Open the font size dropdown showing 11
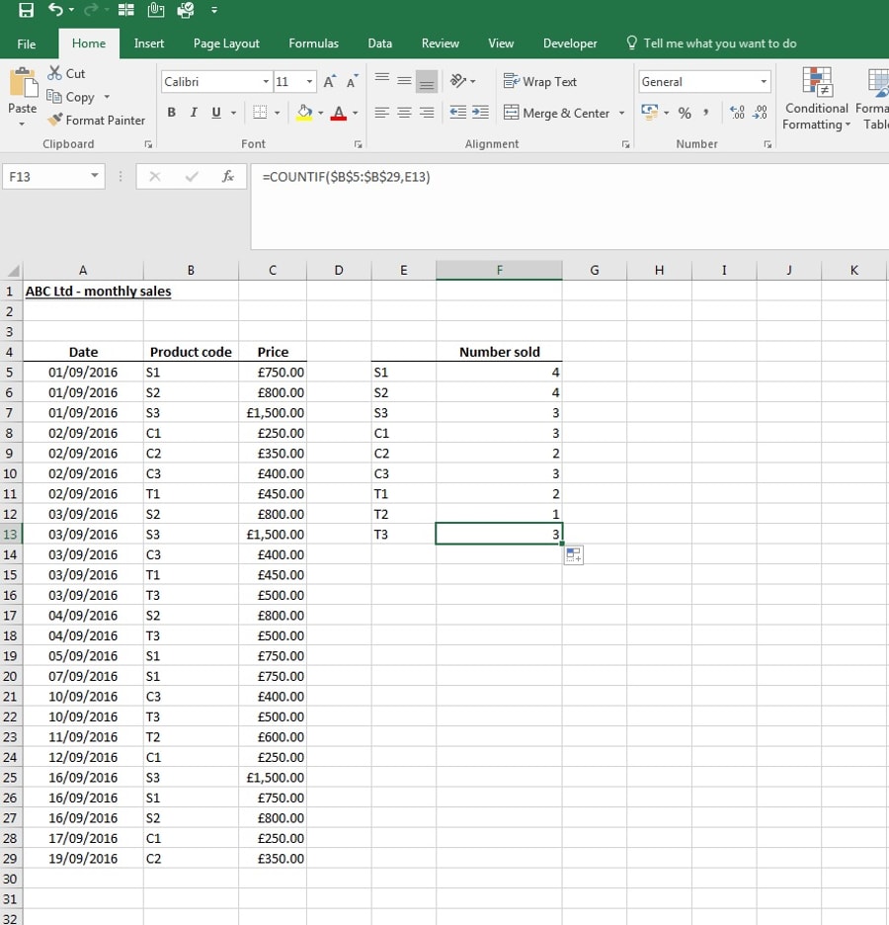The image size is (889, 925). click(x=309, y=81)
